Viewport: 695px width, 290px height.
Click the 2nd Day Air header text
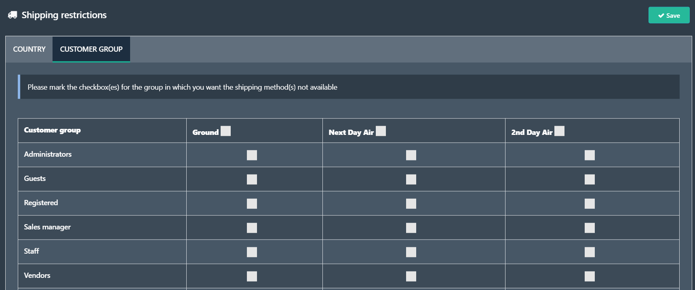point(532,132)
